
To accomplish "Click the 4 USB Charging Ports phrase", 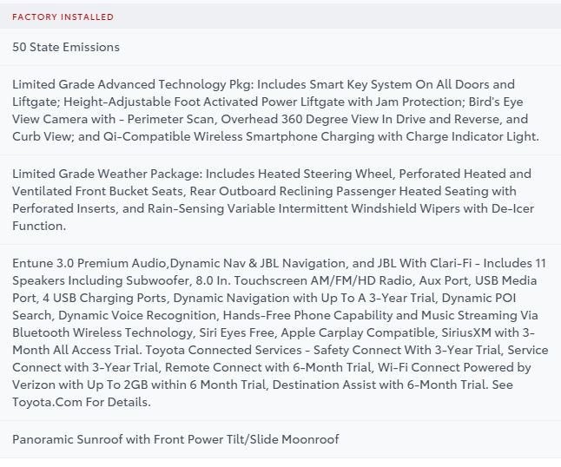I will tap(104, 298).
